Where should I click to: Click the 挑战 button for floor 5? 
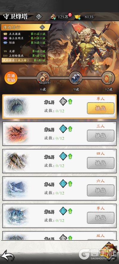click(101, 218)
